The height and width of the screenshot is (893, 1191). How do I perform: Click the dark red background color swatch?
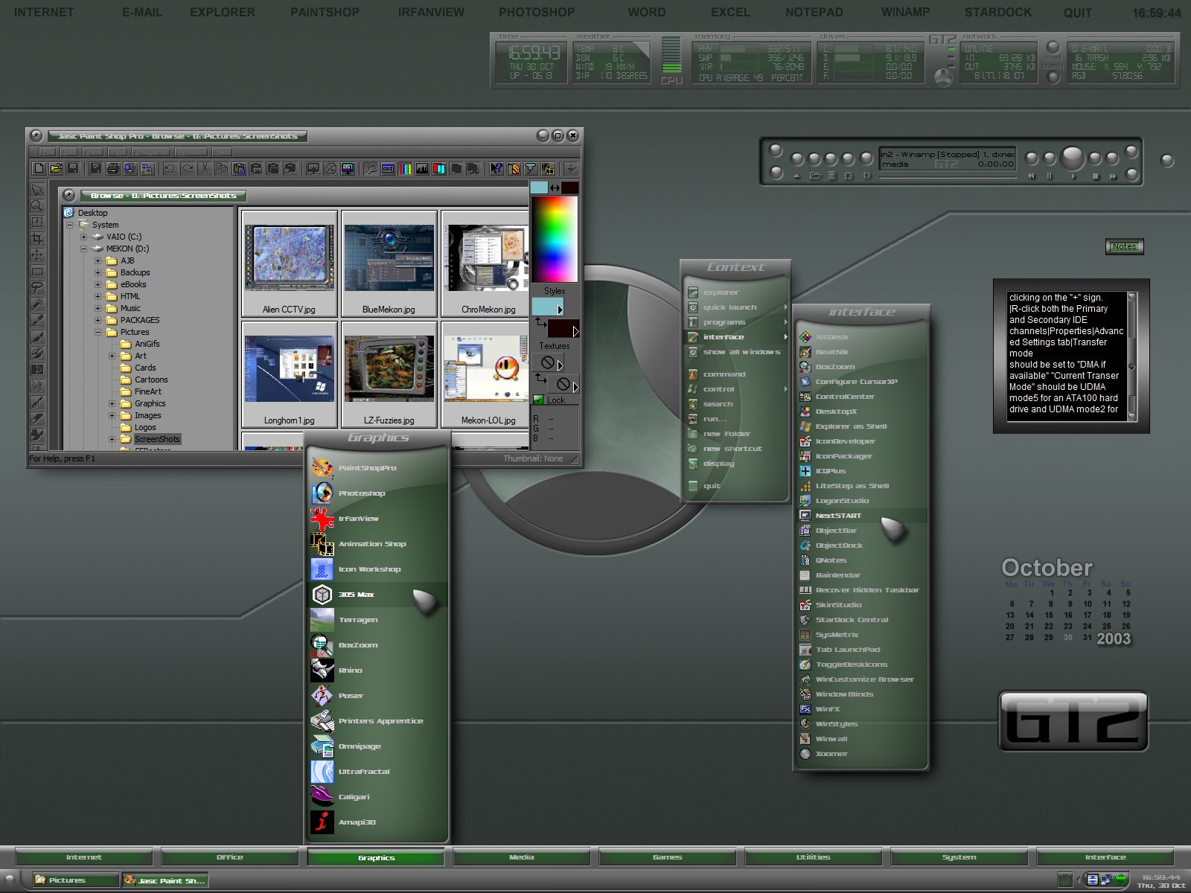(x=569, y=188)
